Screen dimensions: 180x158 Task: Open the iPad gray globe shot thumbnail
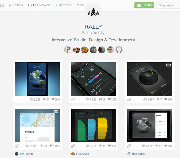(x=150, y=126)
